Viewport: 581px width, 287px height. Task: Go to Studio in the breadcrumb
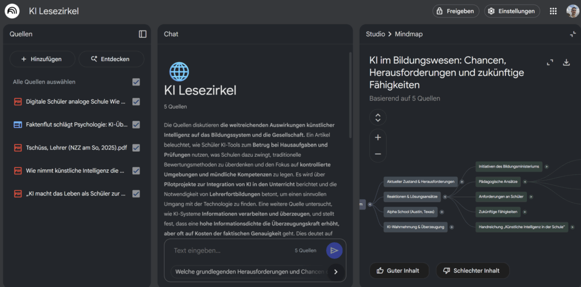coord(375,34)
